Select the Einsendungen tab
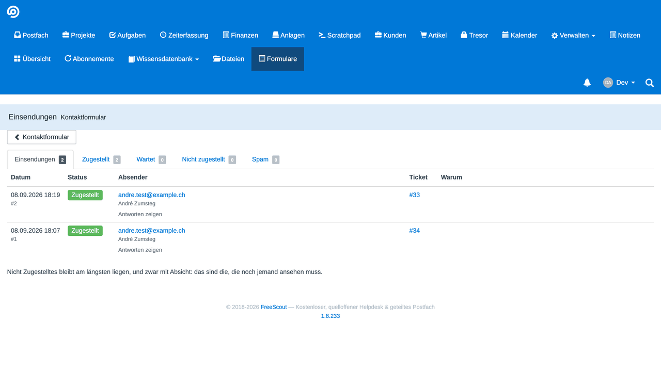The height and width of the screenshot is (387, 661). pos(40,159)
